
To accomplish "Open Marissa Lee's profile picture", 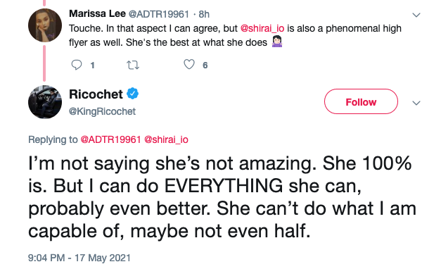I will (45, 25).
